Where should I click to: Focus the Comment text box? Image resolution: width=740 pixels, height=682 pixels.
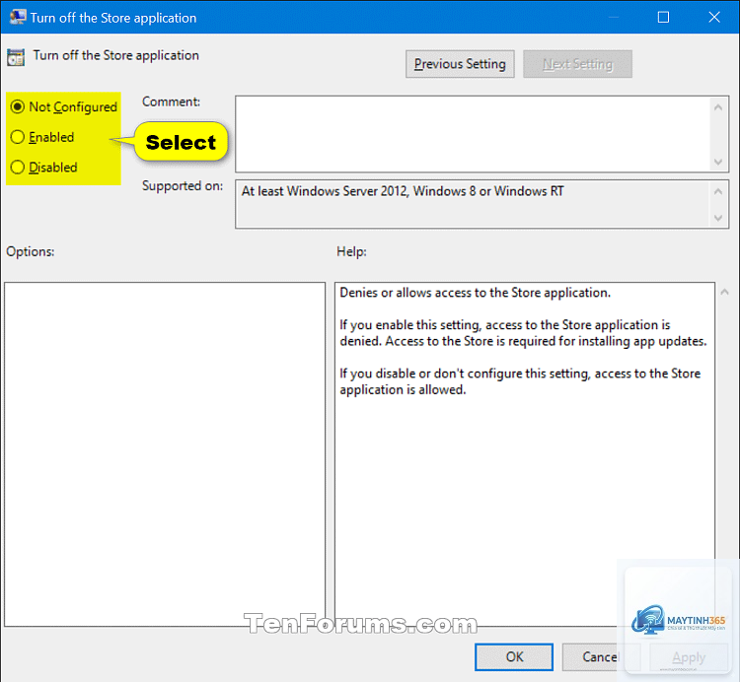(473, 134)
